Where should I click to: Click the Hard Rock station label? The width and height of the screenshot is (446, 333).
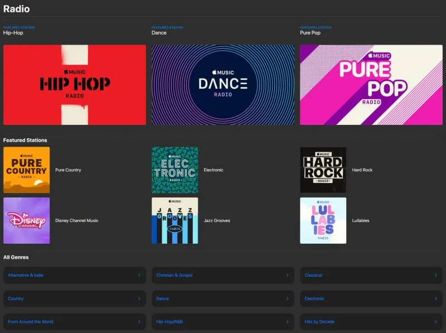[361, 170]
